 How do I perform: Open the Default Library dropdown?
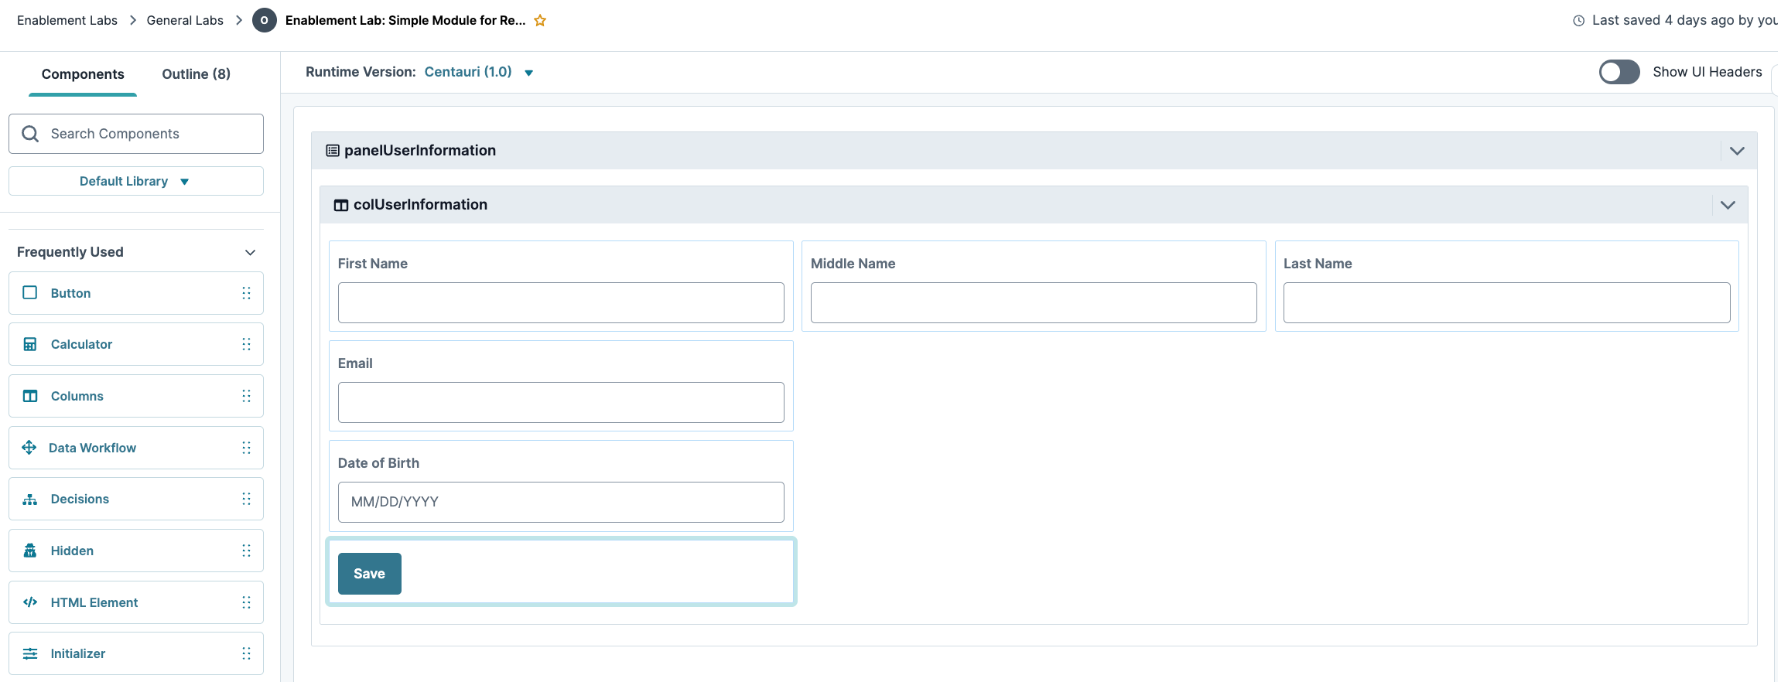pyautogui.click(x=136, y=181)
